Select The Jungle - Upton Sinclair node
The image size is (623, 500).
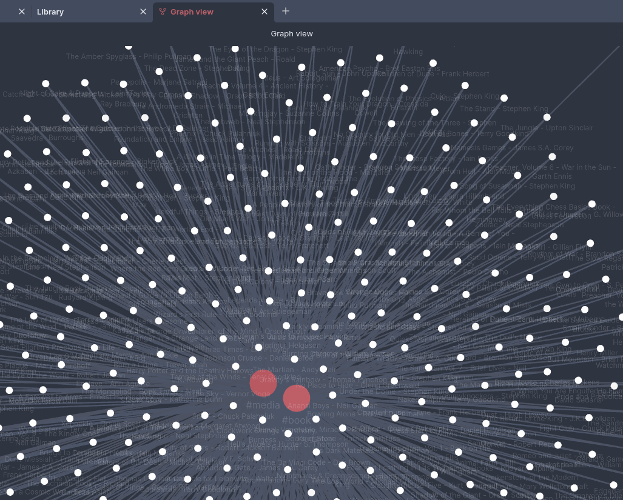point(547,118)
